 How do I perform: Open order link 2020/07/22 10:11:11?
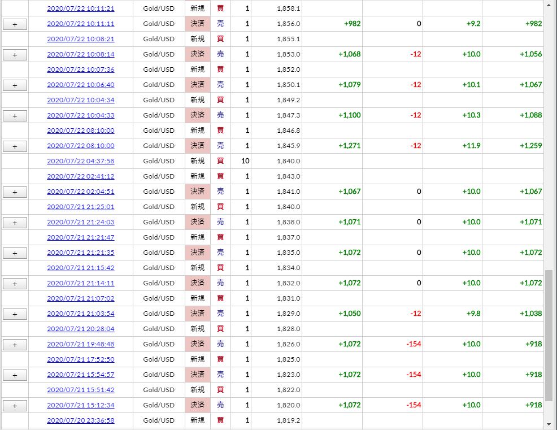pos(81,24)
